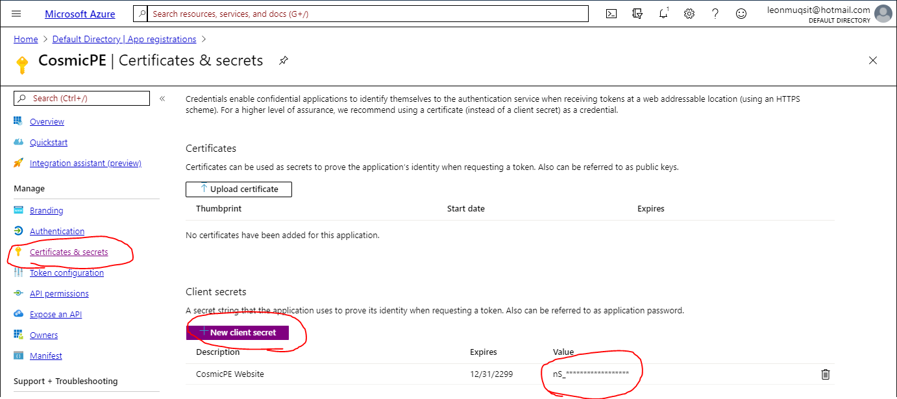Click "No certificates have been added" message
This screenshot has width=897, height=399.
click(282, 235)
